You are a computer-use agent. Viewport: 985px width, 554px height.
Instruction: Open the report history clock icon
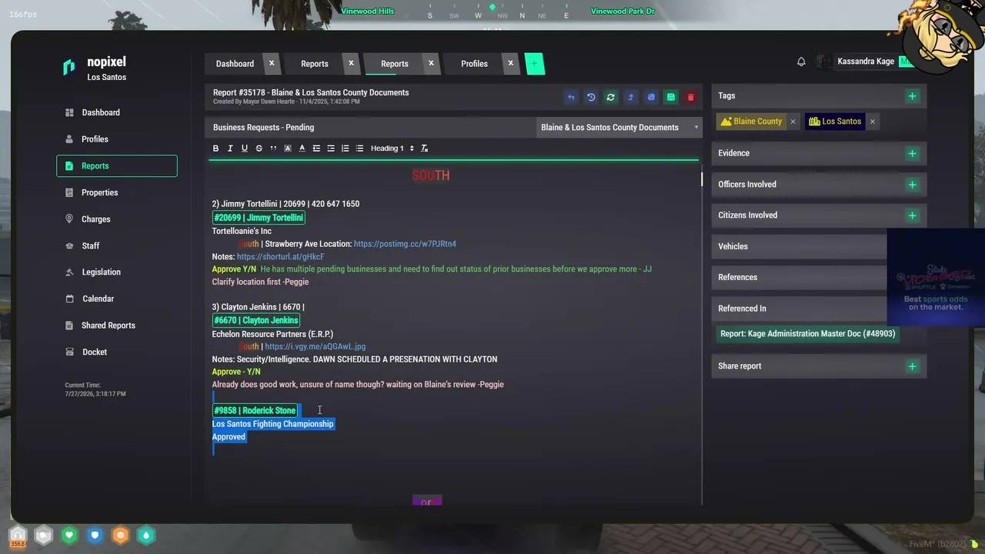pos(591,97)
